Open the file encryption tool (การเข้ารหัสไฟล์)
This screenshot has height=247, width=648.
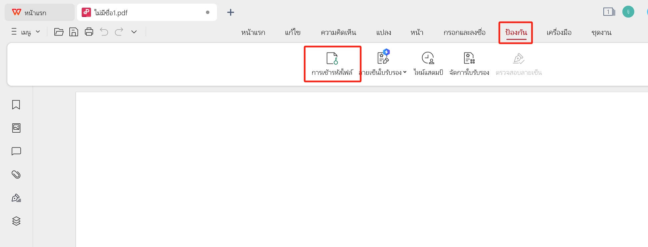click(332, 63)
